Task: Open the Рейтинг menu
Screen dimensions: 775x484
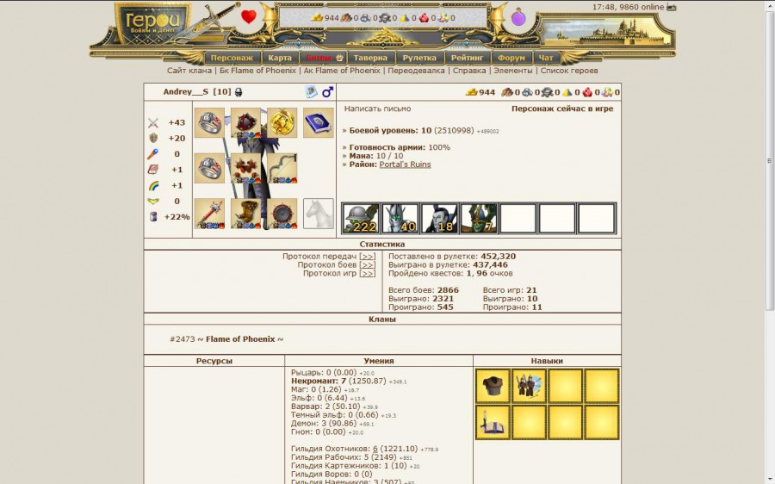Action: click(467, 58)
